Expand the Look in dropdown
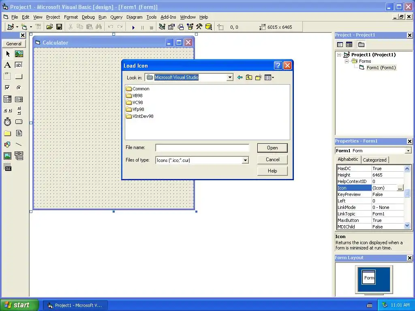The width and height of the screenshot is (415, 311). 230,77
